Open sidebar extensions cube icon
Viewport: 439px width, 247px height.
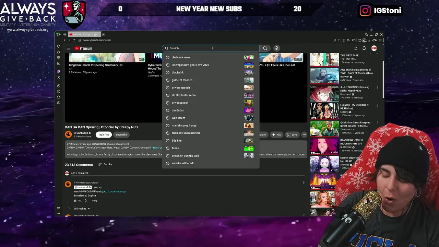point(59,97)
